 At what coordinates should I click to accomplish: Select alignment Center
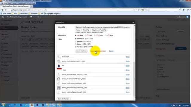point(95,35)
